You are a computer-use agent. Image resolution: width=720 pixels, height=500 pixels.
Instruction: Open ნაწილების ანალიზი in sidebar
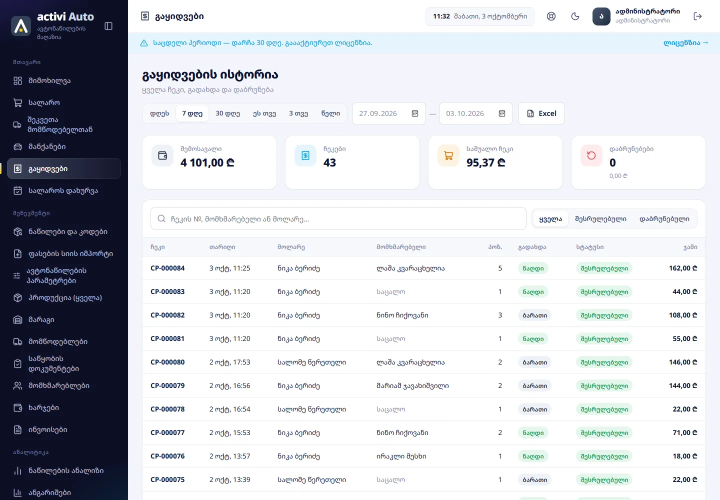(64, 470)
